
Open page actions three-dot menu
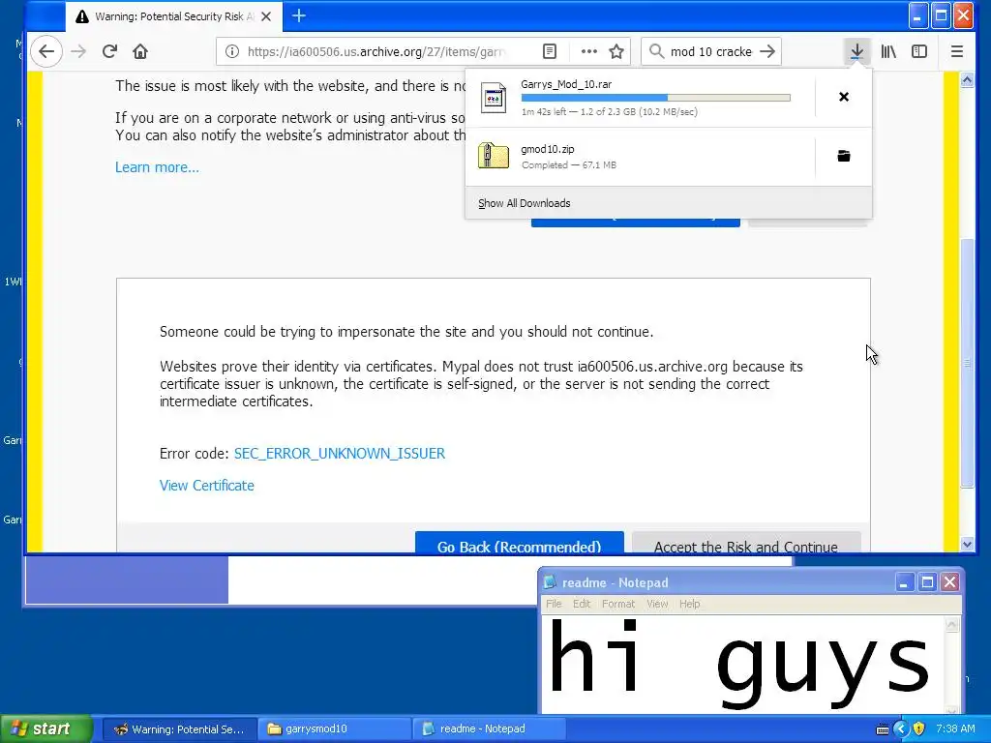point(589,51)
